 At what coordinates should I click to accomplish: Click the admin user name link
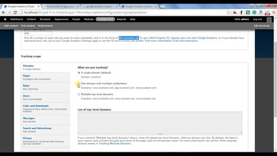click(245, 19)
